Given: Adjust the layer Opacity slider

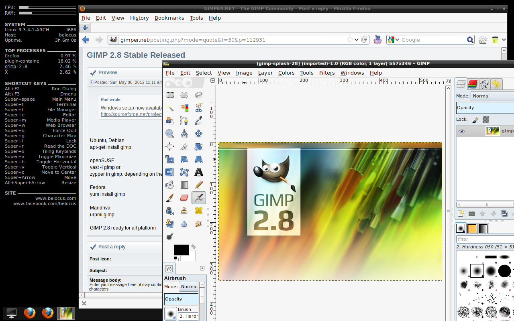Looking at the screenshot, I should [x=485, y=108].
